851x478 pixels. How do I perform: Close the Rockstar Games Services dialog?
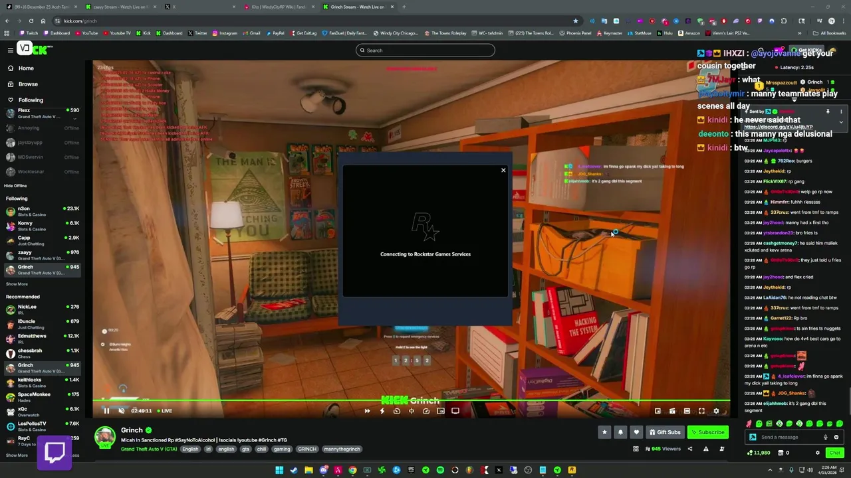503,171
